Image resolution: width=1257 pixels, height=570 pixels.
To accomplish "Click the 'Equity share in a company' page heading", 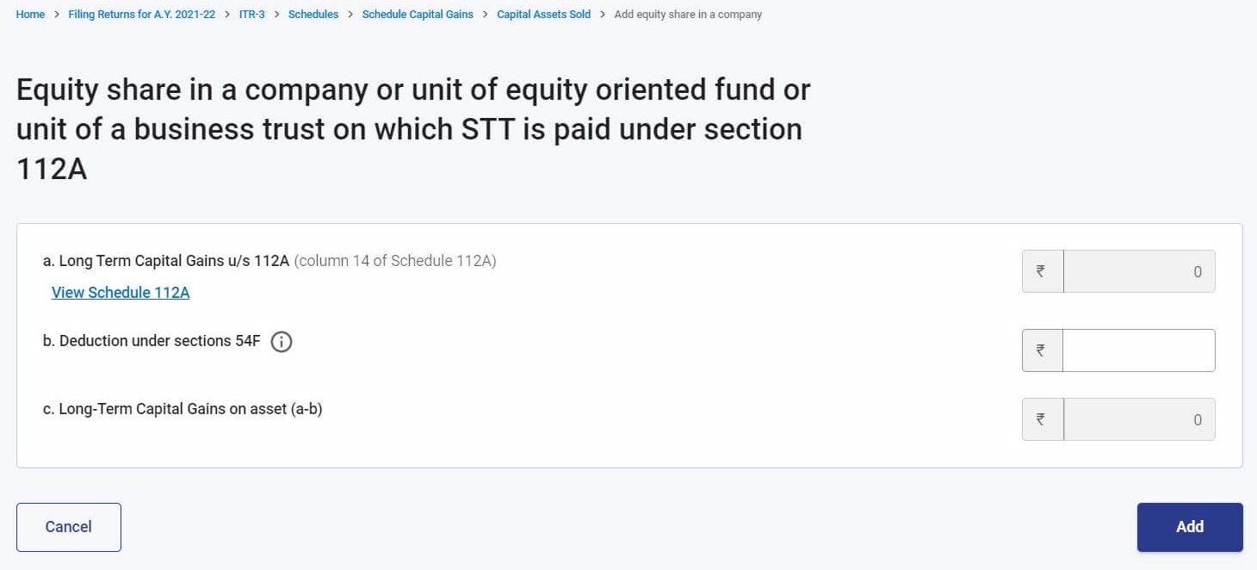I will (x=413, y=129).
